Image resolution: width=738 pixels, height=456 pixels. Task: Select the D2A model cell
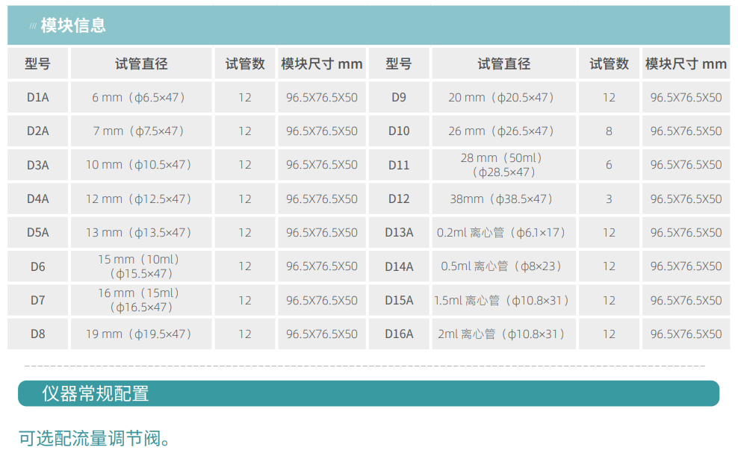[37, 131]
